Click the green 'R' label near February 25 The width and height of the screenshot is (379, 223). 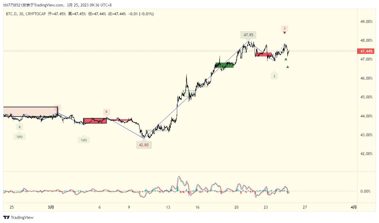coord(20,127)
